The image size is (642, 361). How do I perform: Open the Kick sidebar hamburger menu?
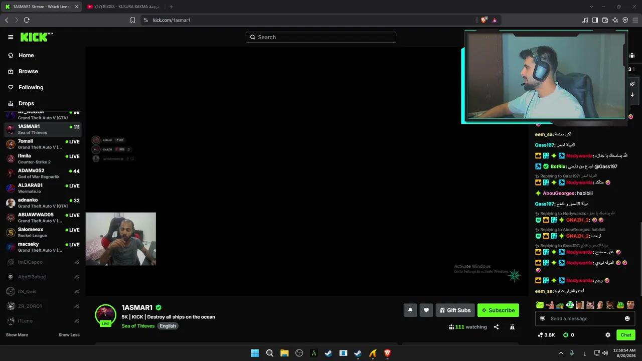coord(11,37)
